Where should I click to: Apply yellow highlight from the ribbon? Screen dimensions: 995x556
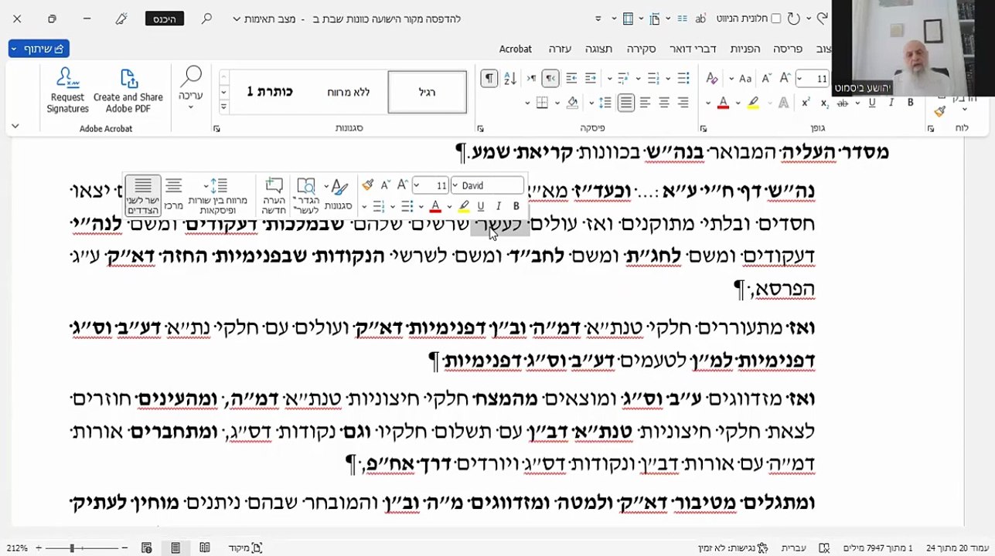(753, 103)
